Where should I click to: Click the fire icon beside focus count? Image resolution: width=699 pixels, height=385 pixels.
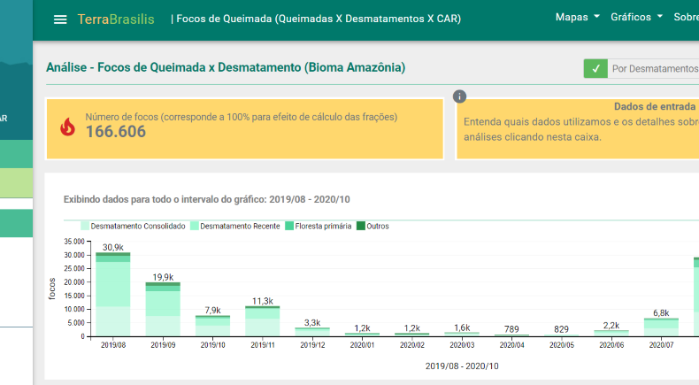pyautogui.click(x=67, y=127)
